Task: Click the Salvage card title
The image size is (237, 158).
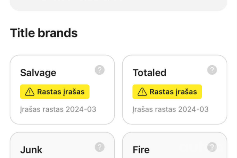Action: click(x=38, y=73)
